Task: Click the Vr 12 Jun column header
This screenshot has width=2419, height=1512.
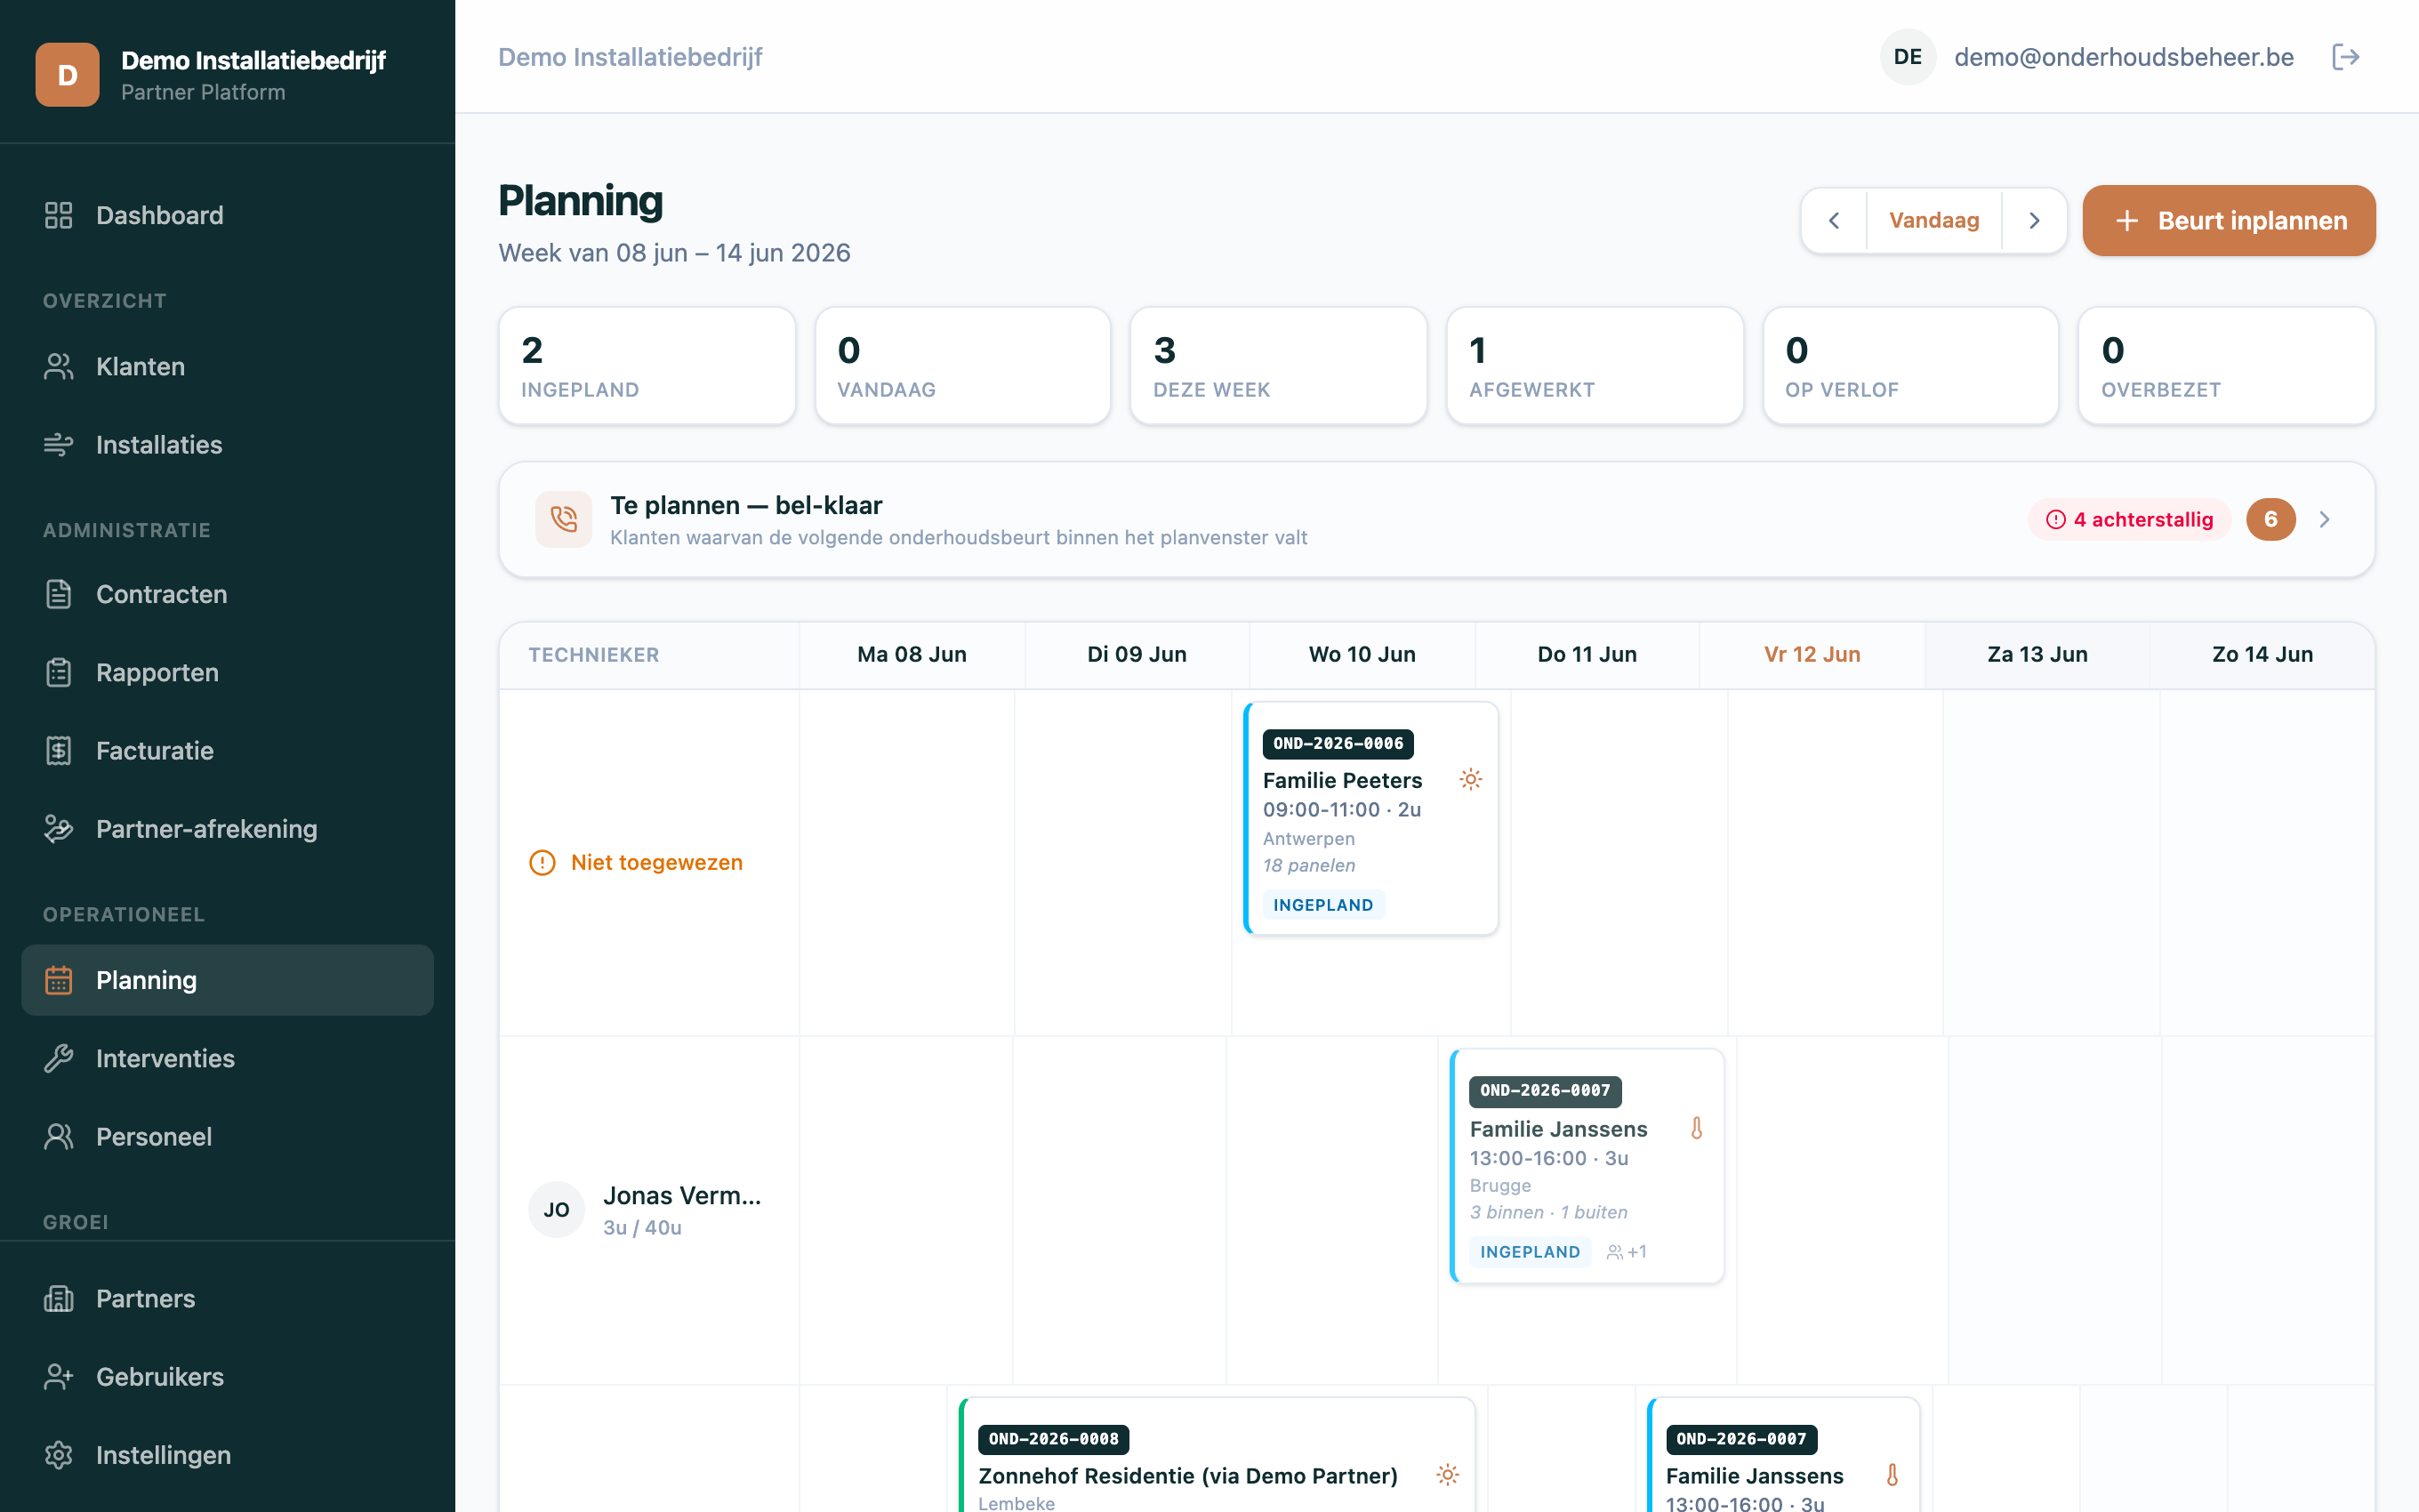Action: (x=1812, y=655)
